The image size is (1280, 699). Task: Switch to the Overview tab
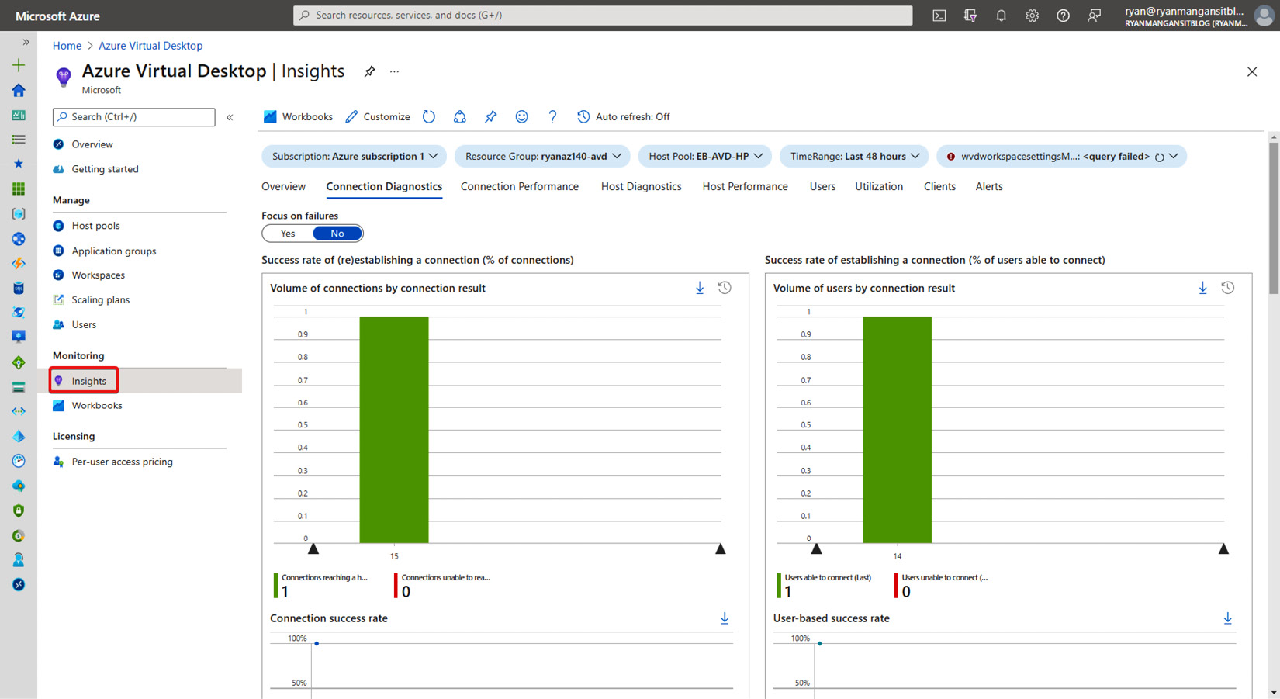point(283,186)
